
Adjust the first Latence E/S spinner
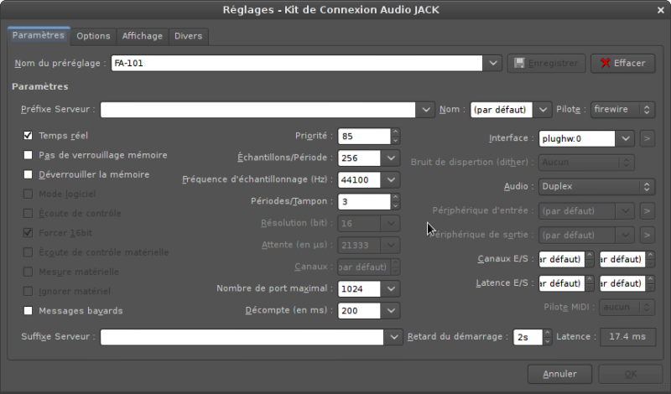pos(590,283)
